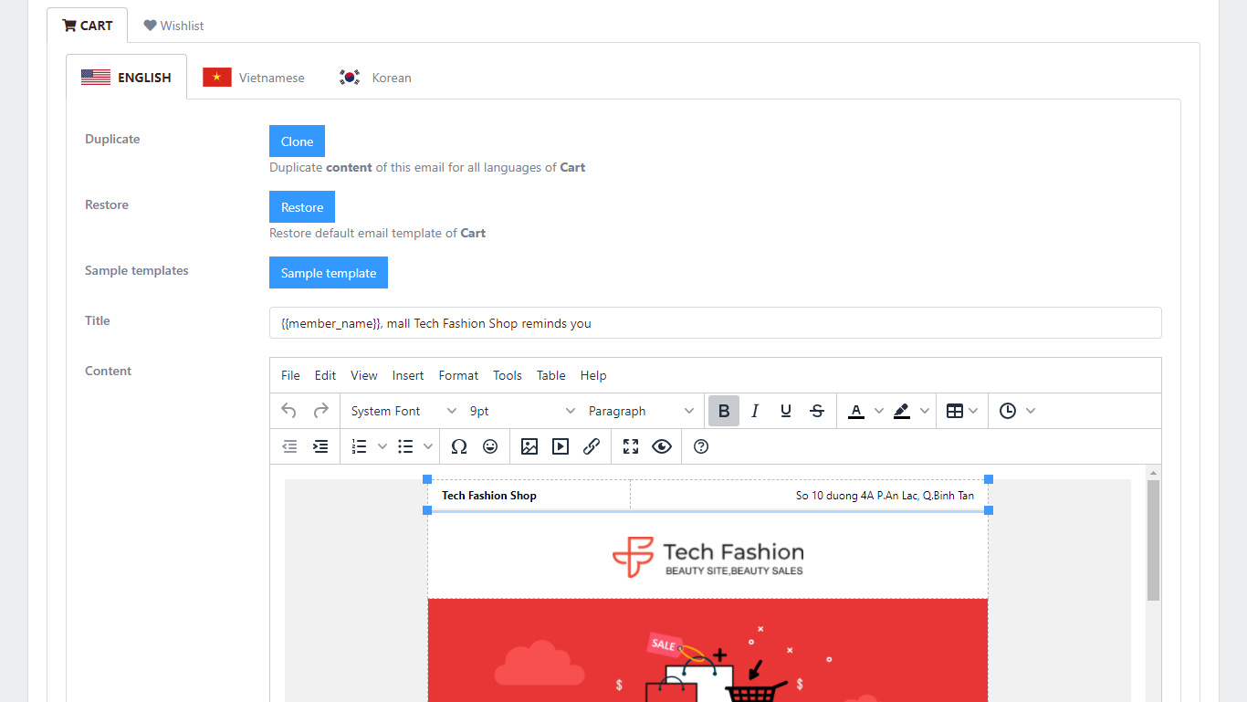Toggle bold formatting
The image size is (1247, 702).
click(724, 411)
